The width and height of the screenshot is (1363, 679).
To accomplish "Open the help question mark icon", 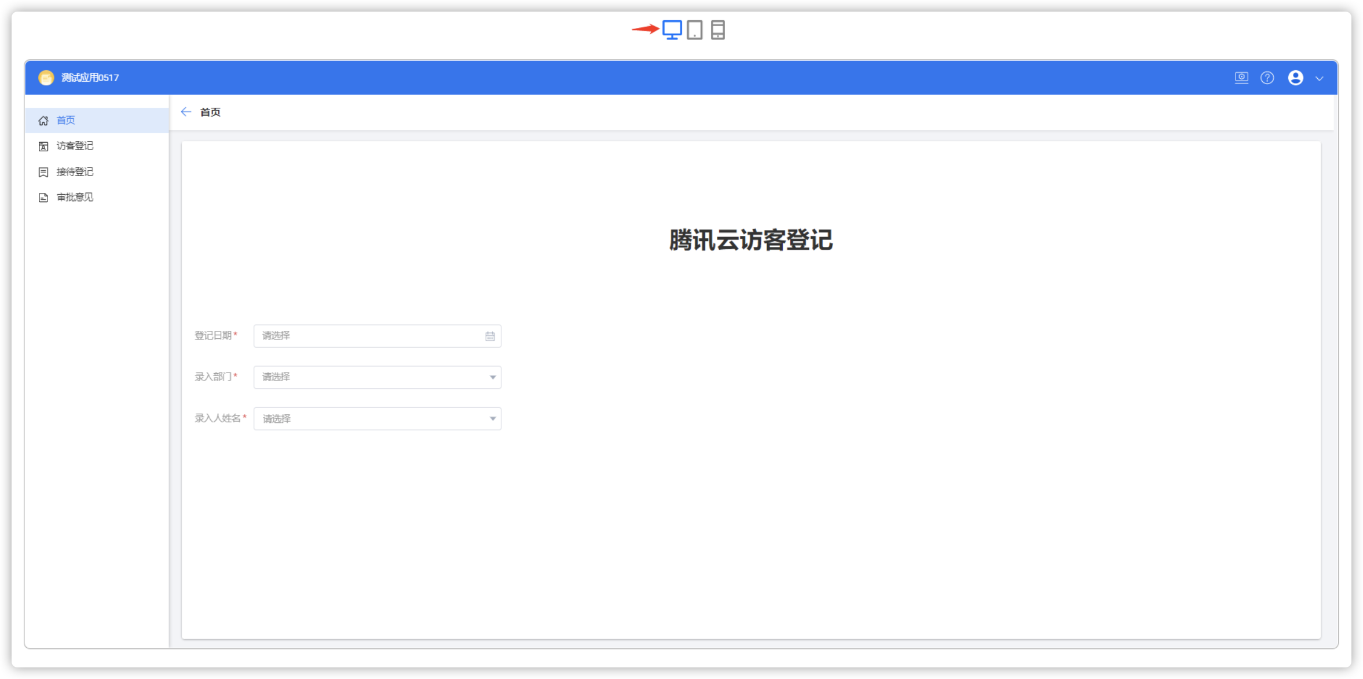I will click(x=1267, y=78).
